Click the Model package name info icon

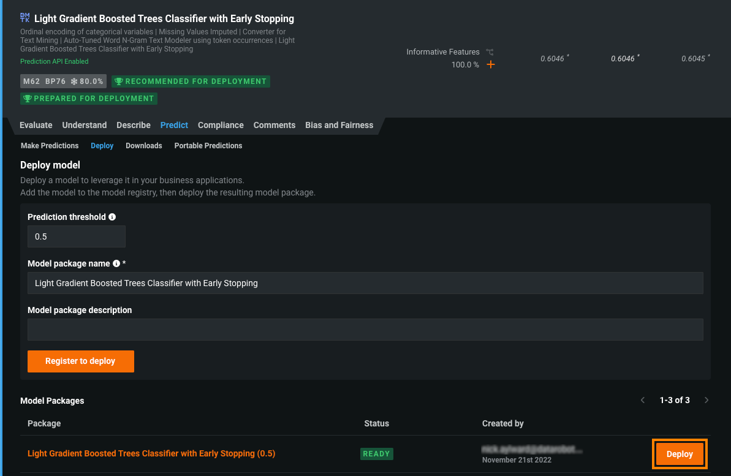pyautogui.click(x=116, y=263)
